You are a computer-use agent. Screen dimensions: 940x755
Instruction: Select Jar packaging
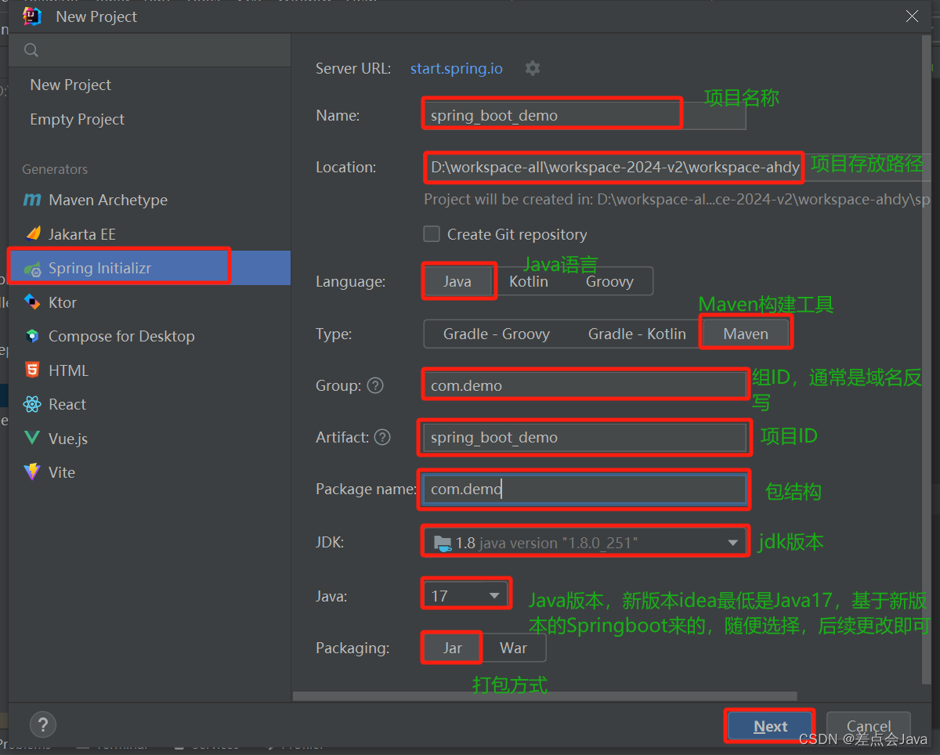coord(452,648)
